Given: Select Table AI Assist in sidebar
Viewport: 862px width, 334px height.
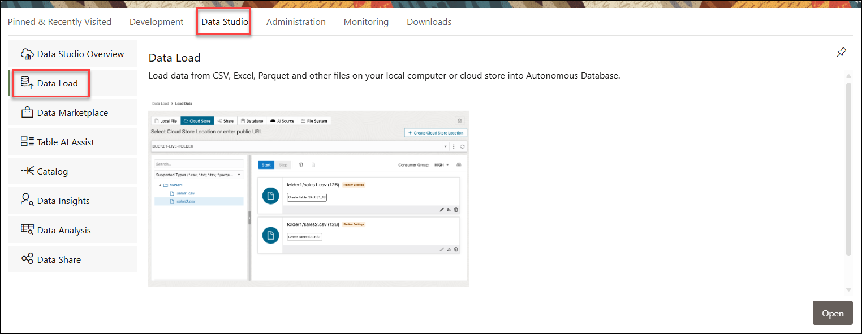Looking at the screenshot, I should [x=72, y=142].
